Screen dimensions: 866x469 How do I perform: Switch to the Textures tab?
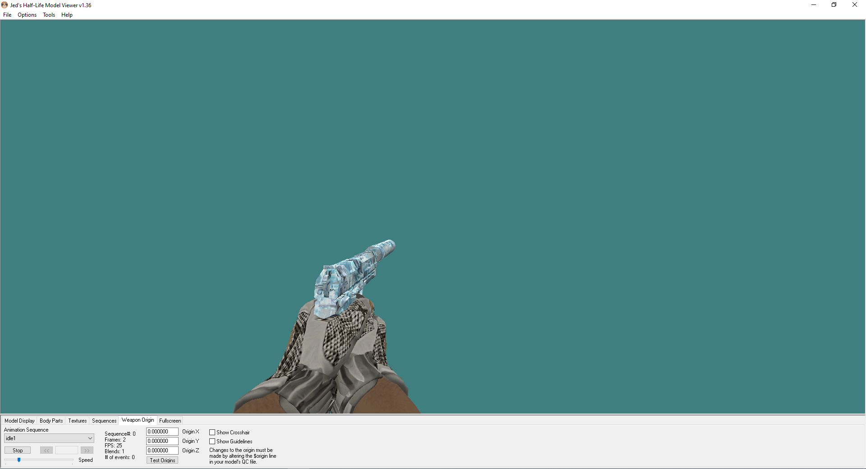coord(78,420)
